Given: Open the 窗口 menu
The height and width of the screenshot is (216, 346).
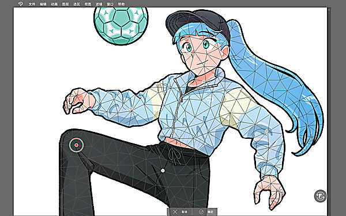Looking at the screenshot, I should coord(110,4).
